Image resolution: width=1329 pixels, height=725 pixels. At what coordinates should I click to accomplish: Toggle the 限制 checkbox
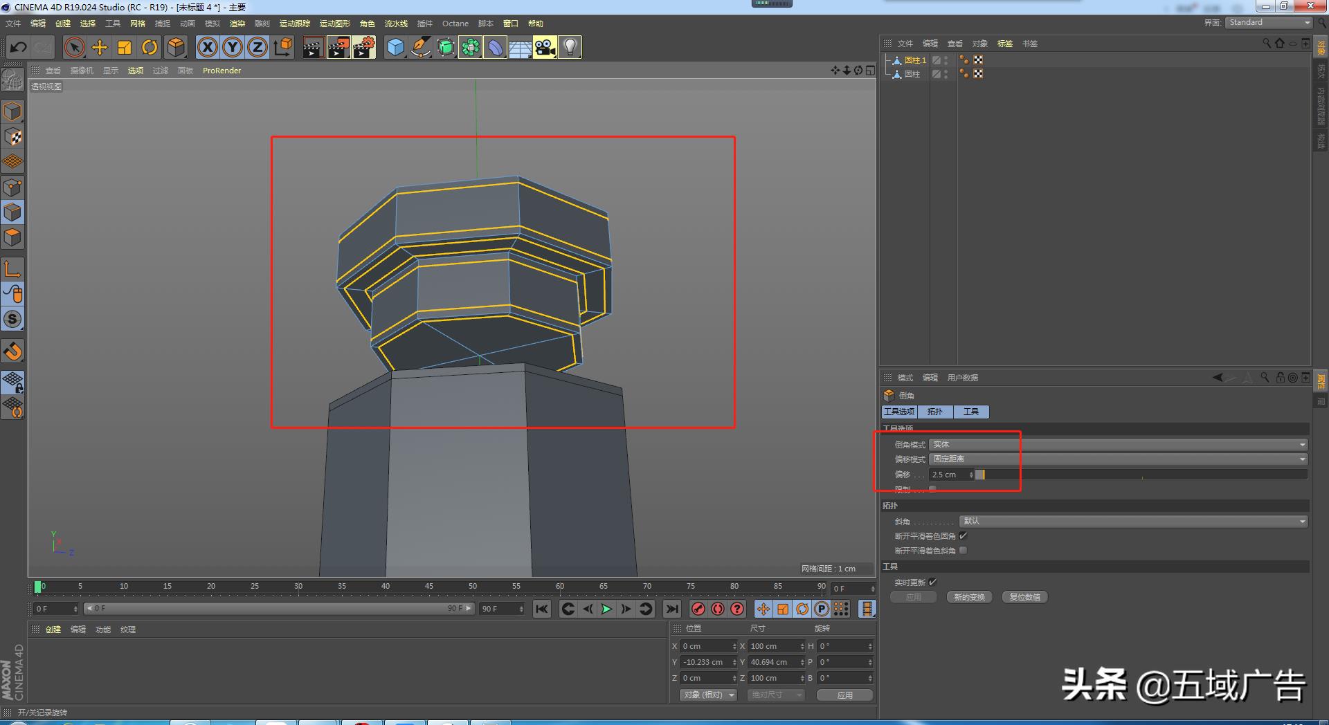pyautogui.click(x=932, y=489)
